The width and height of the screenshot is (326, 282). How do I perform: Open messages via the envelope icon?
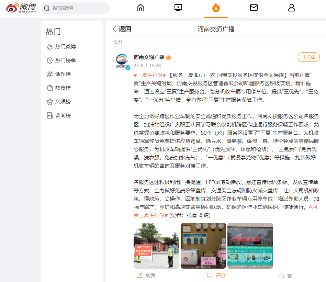[x=254, y=7]
